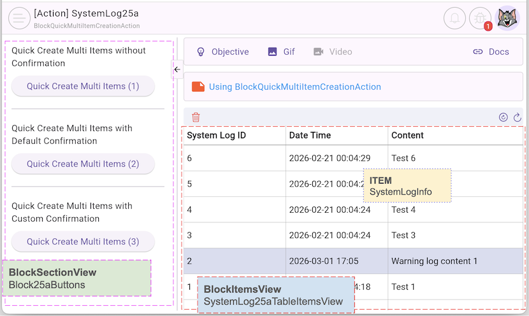Open the Tom cat user avatar
529x316 pixels.
[x=507, y=18]
